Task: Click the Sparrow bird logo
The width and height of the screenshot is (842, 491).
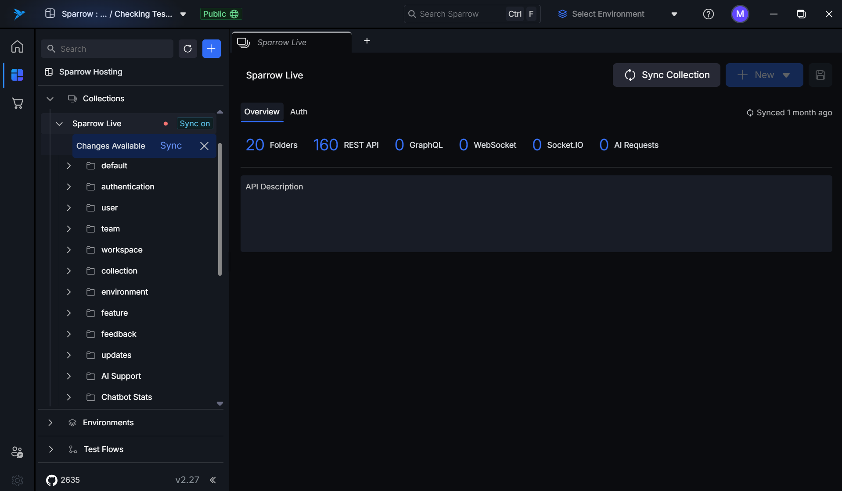Action: (19, 14)
